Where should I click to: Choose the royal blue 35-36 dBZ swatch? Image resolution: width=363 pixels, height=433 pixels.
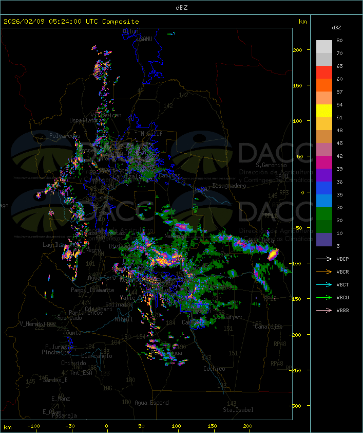click(324, 188)
